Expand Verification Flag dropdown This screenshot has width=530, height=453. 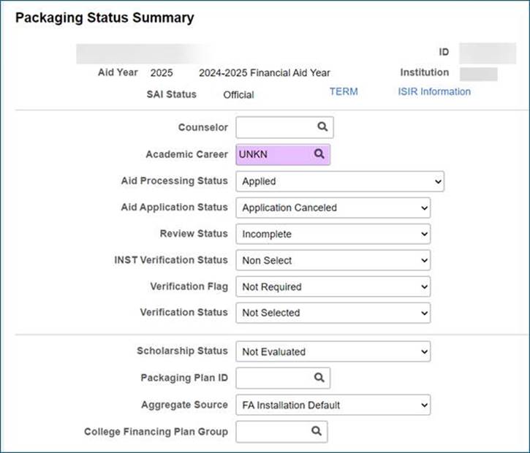(333, 286)
